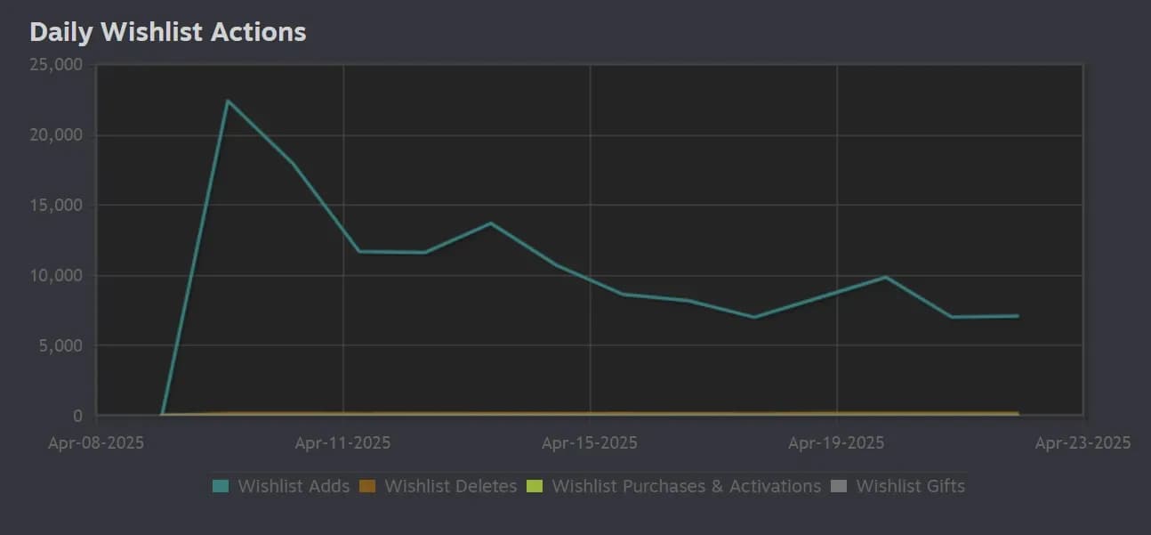Click the Apr-19-2025 axis label

click(836, 442)
